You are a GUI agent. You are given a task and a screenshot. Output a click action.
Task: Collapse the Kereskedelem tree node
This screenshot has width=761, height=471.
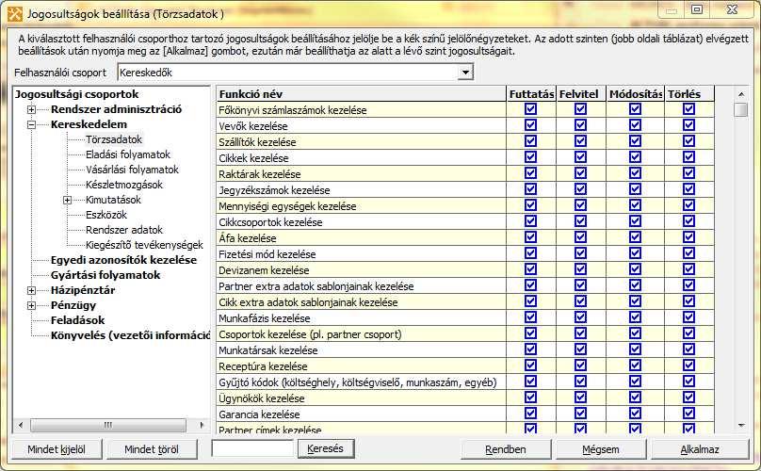pyautogui.click(x=31, y=124)
